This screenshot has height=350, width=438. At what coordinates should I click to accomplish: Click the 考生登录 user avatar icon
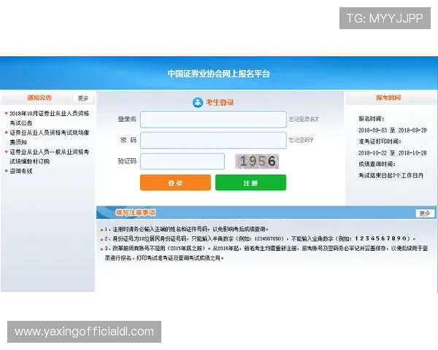tap(198, 102)
